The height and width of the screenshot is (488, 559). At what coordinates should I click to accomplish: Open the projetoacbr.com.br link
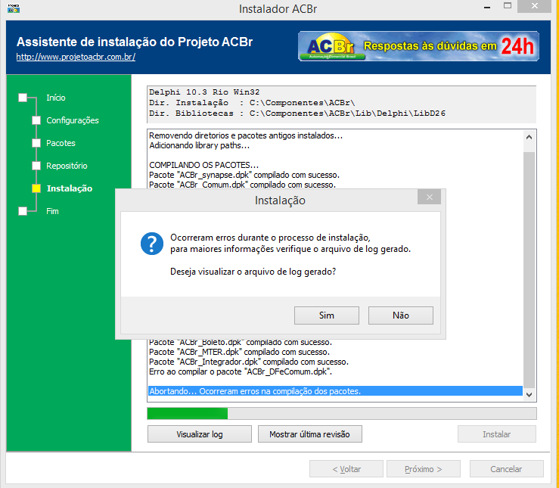click(x=76, y=57)
